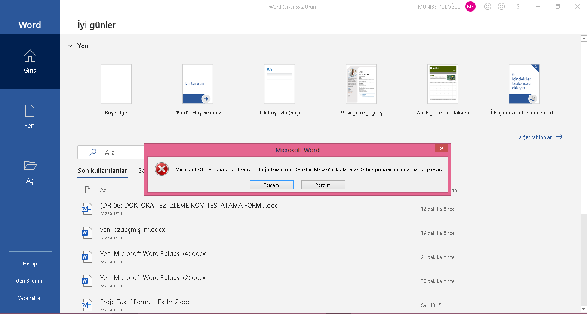This screenshot has width=587, height=314.
Task: Close the Microsoft Word error dialog
Action: pyautogui.click(x=441, y=148)
